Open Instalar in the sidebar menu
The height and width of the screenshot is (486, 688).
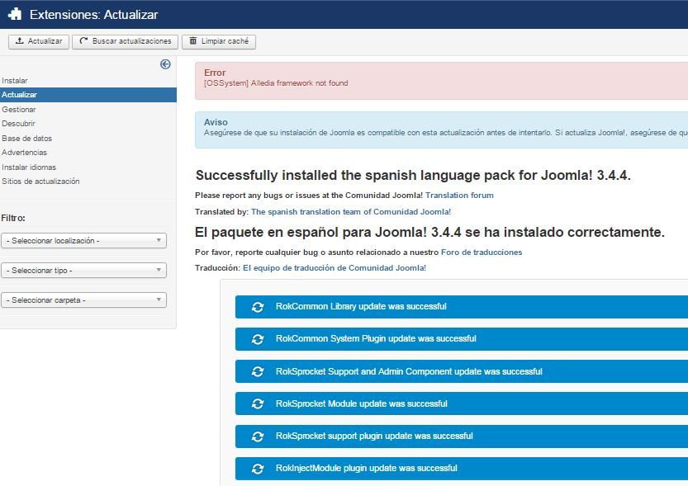[15, 81]
